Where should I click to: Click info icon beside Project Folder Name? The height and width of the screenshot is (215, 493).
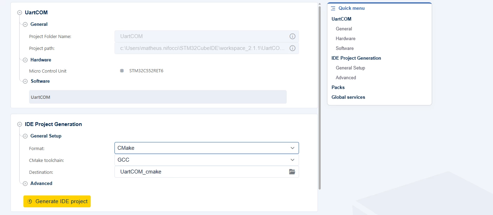click(x=292, y=36)
